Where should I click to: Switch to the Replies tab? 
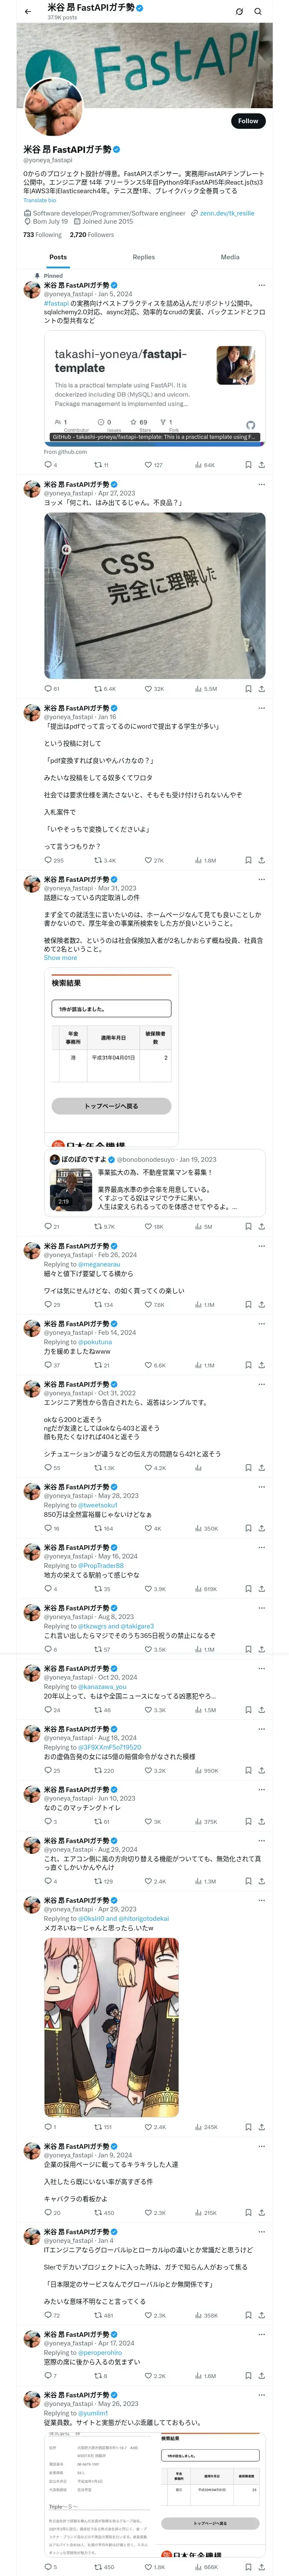tap(143, 257)
